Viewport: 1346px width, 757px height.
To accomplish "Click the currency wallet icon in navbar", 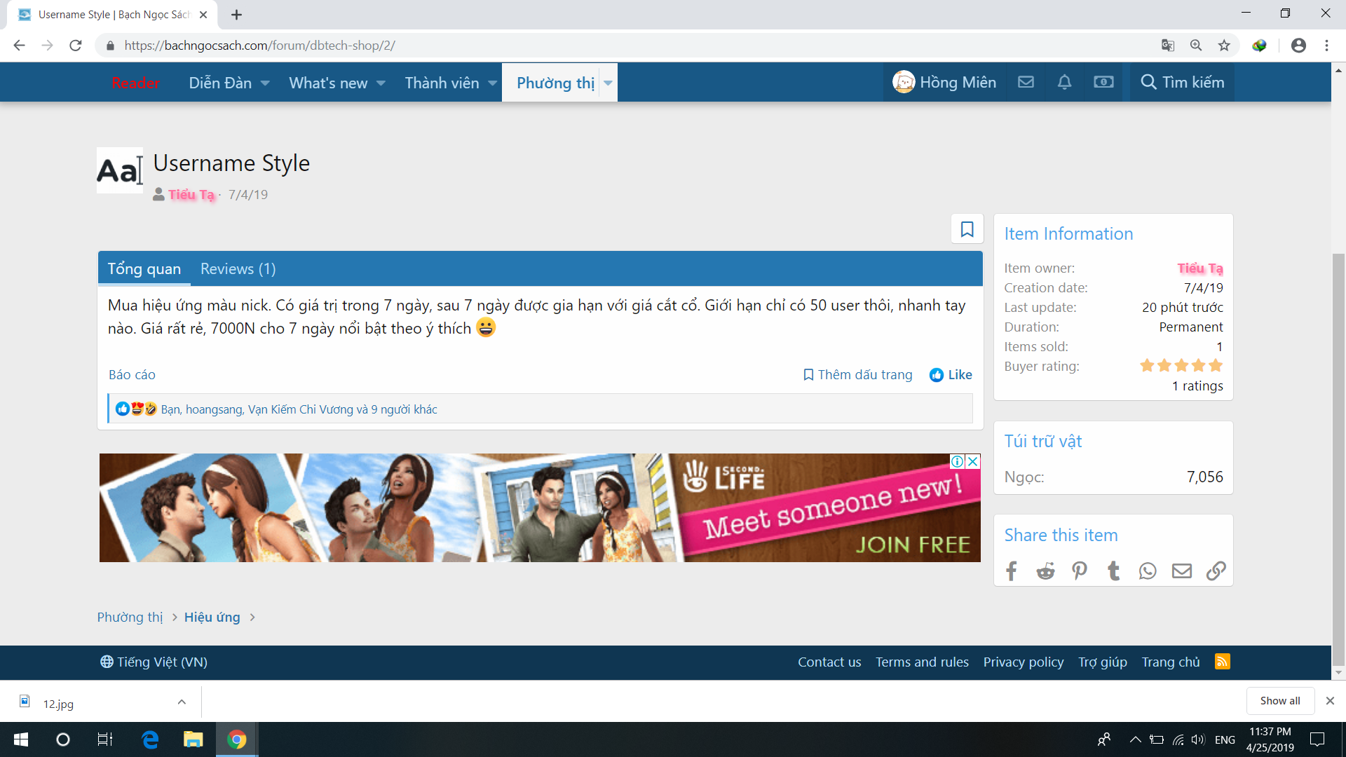I will [x=1103, y=82].
